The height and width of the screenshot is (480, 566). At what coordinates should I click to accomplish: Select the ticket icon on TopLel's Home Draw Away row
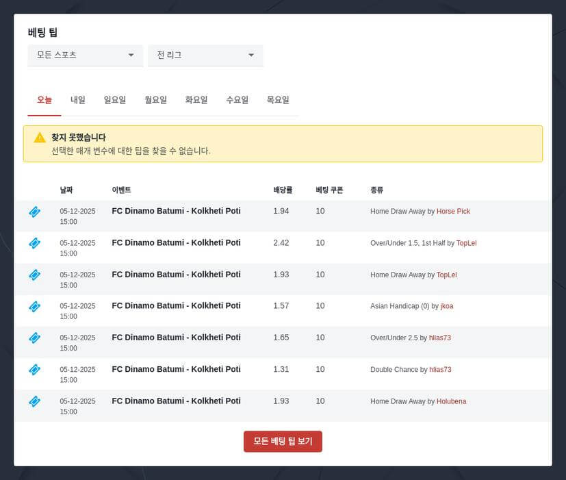click(x=34, y=275)
